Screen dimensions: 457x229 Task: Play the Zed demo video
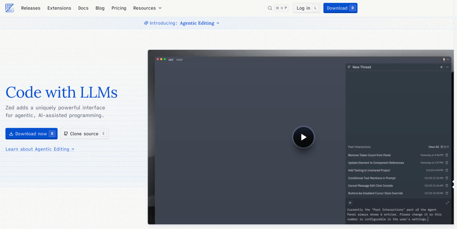tap(303, 137)
